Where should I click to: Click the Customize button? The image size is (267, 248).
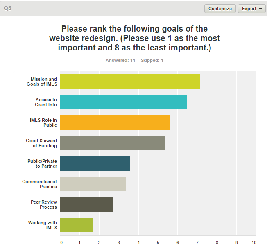(220, 9)
